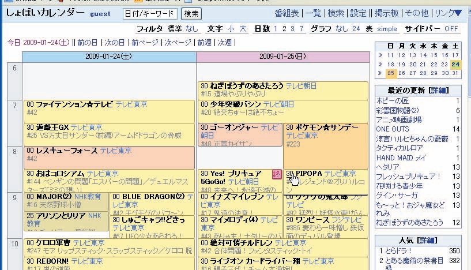The width and height of the screenshot is (471, 270).
Task: Go to 前ページ
Action: [145, 42]
